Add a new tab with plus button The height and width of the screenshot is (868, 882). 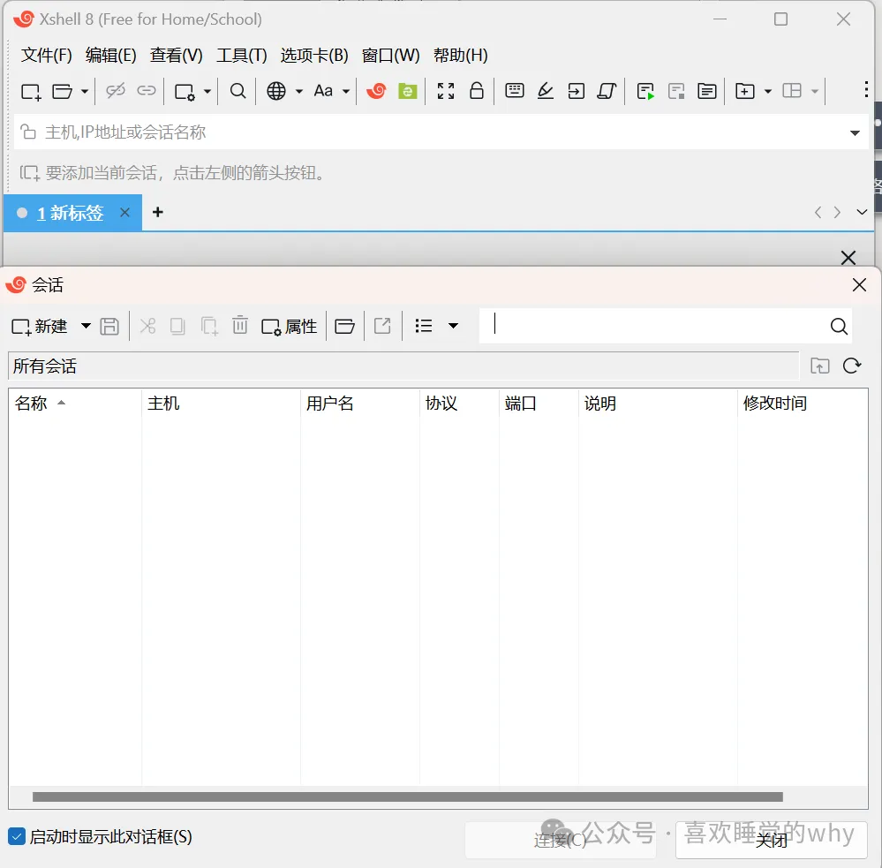(158, 212)
